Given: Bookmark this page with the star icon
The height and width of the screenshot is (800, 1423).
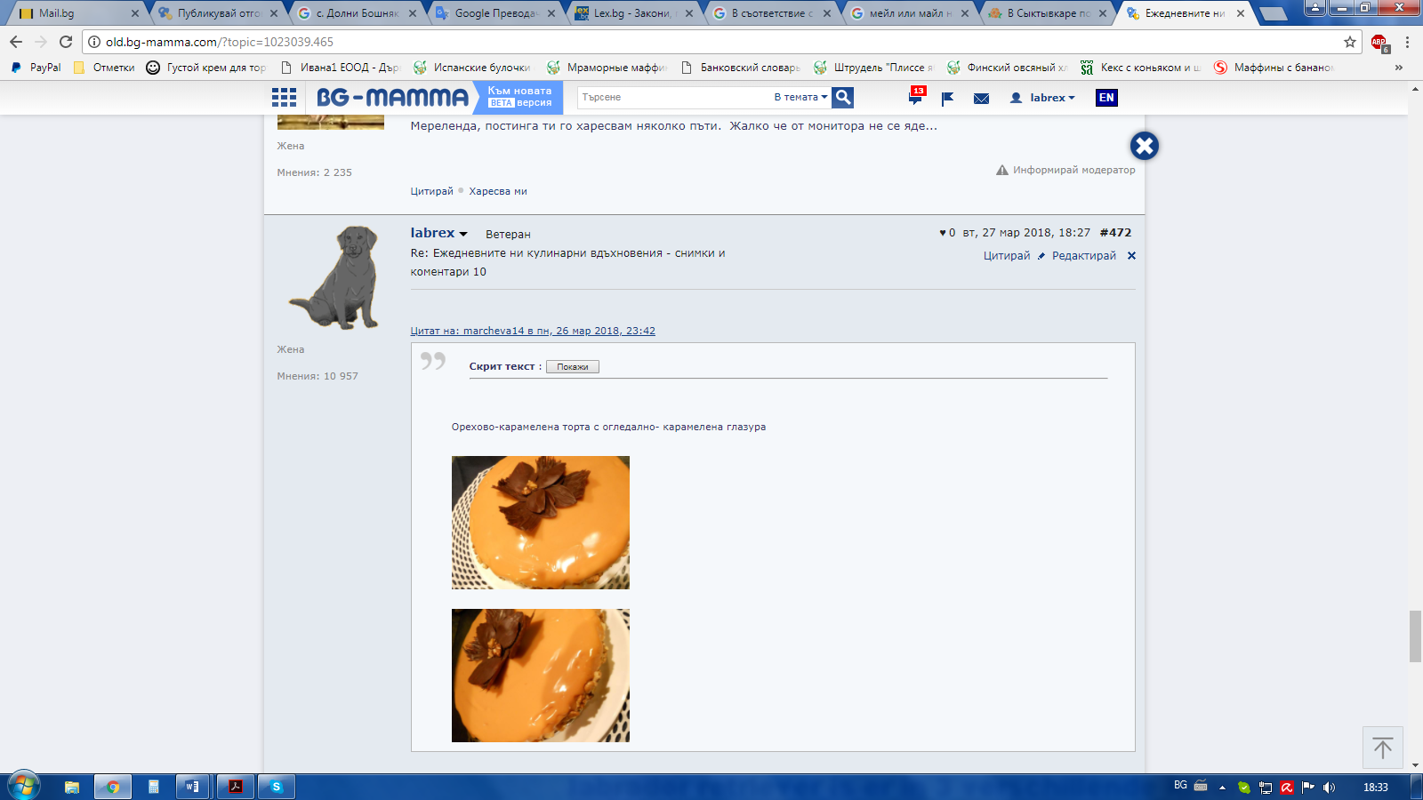Looking at the screenshot, I should (x=1349, y=42).
